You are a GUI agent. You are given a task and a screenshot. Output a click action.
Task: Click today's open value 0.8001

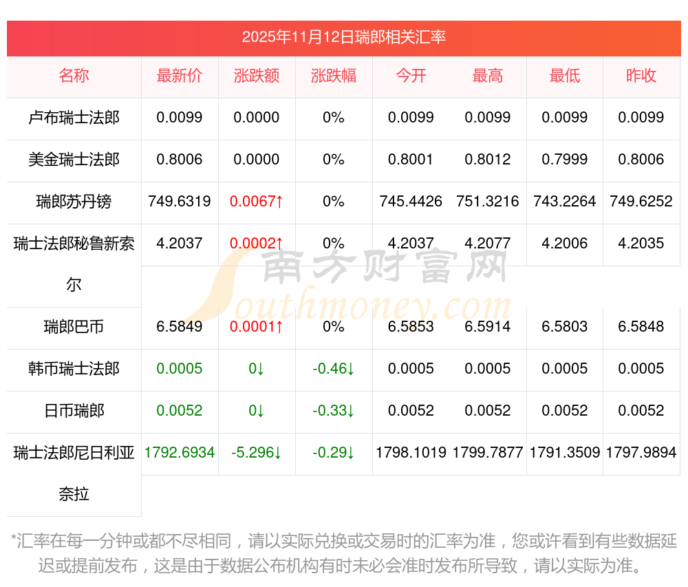click(x=411, y=159)
